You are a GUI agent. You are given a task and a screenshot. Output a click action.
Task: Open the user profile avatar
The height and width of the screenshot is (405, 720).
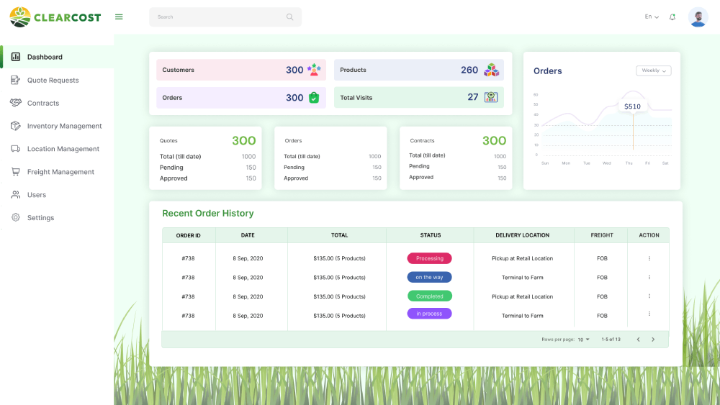698,17
